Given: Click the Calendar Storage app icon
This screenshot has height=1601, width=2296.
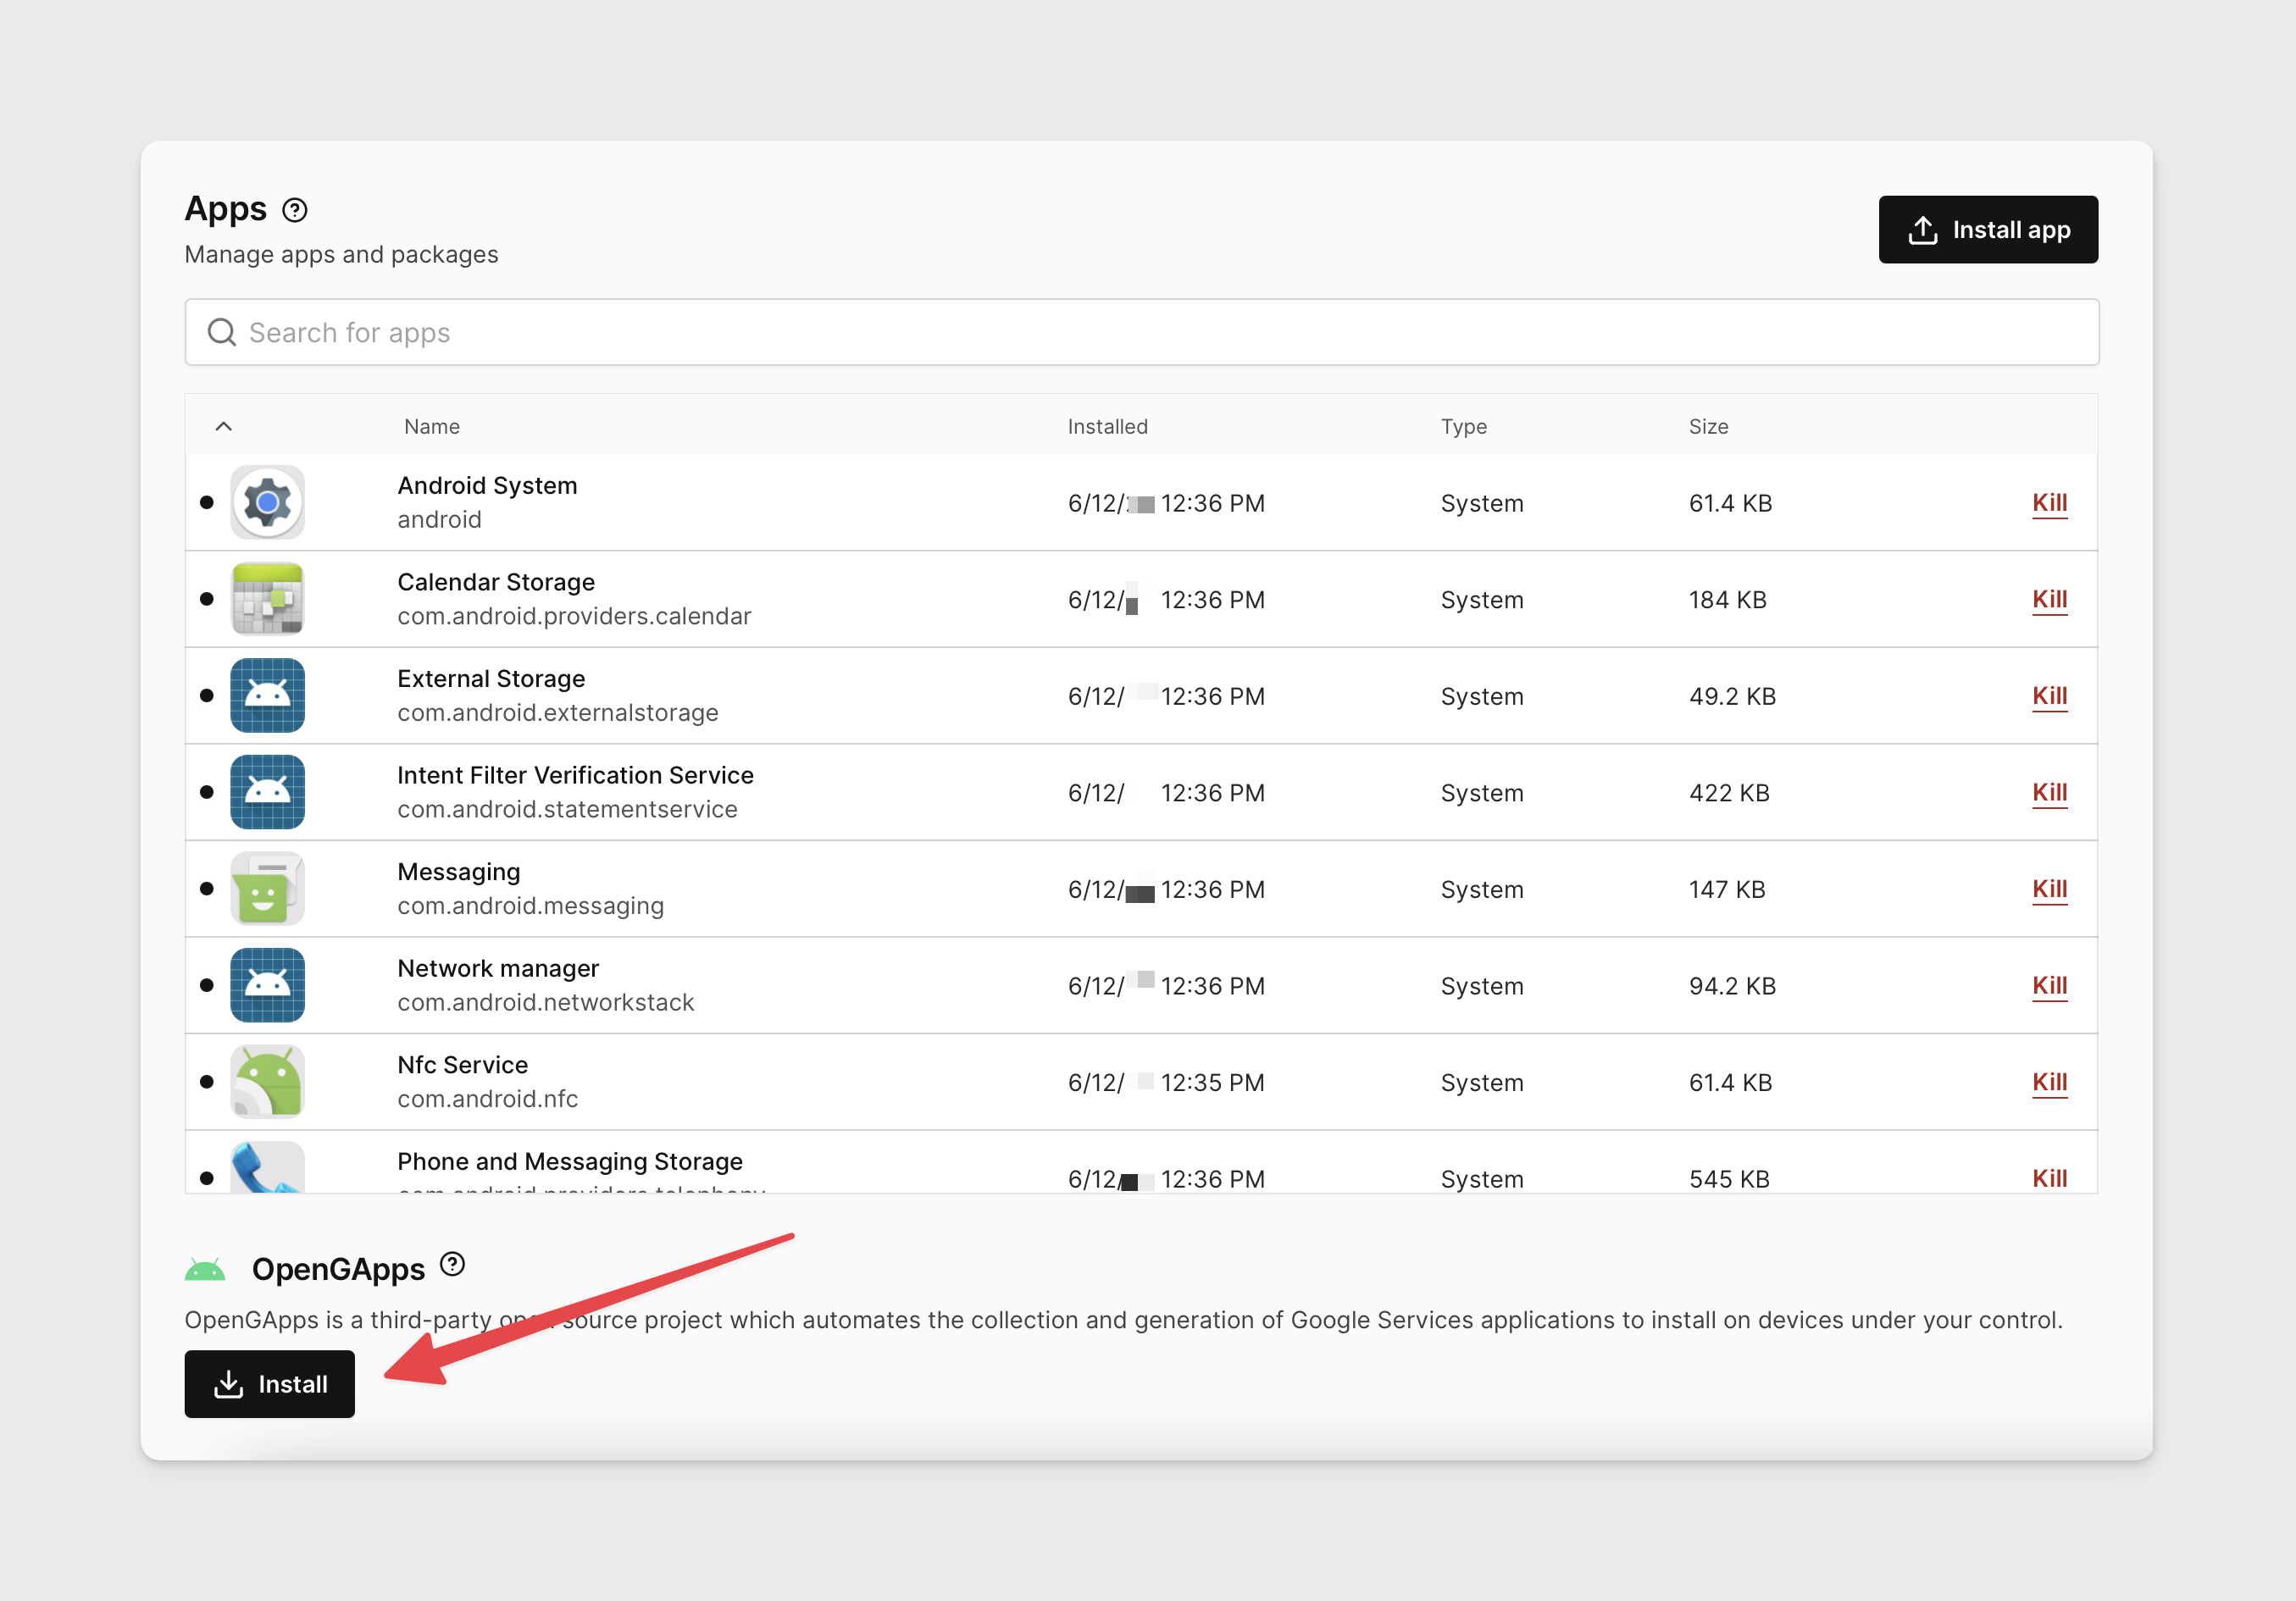Looking at the screenshot, I should [268, 599].
